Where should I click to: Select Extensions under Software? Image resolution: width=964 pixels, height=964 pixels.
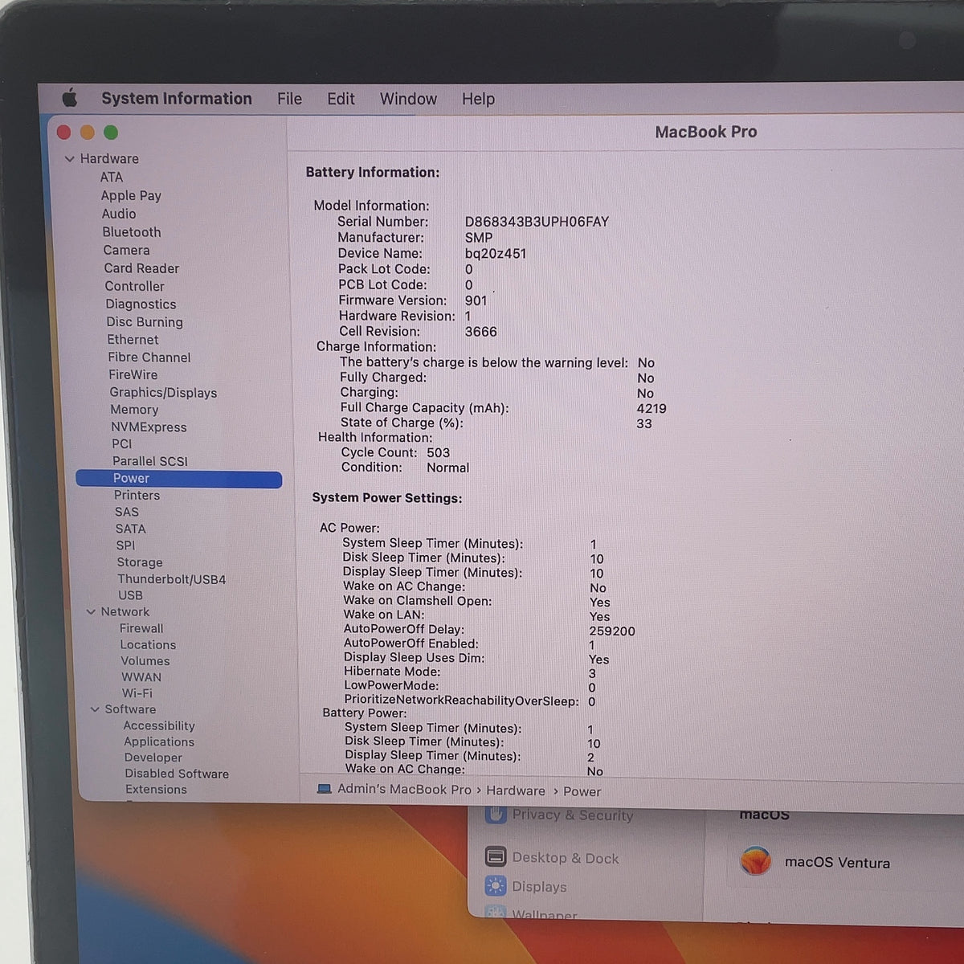[x=156, y=790]
